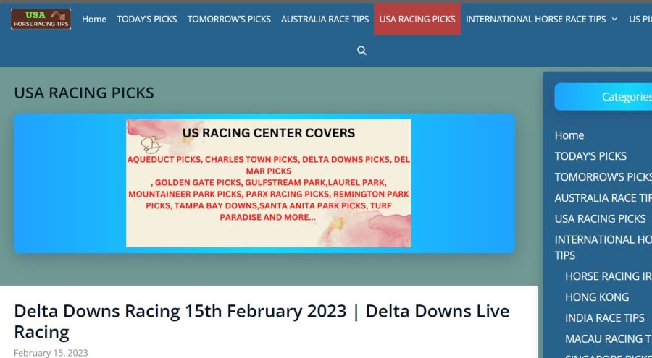Open HONG KONG sidebar sub-link
The width and height of the screenshot is (652, 358).
pyautogui.click(x=597, y=297)
